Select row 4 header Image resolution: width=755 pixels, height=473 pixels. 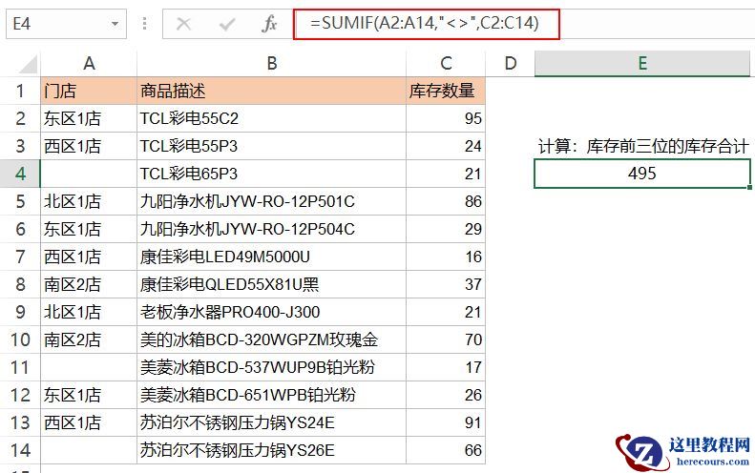[x=20, y=174]
